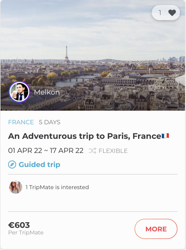This screenshot has width=186, height=250.
Task: Click the 1 TripMate is interested text
Action: (57, 187)
